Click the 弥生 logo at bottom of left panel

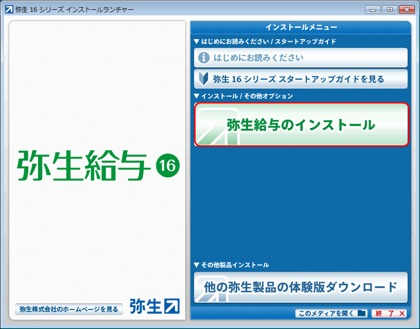pyautogui.click(x=154, y=306)
